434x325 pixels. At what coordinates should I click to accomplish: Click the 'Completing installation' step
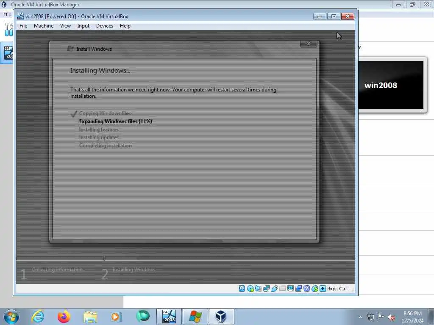pos(106,146)
